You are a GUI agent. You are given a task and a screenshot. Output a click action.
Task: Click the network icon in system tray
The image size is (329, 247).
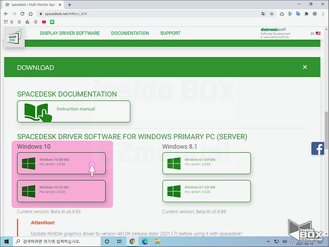pyautogui.click(x=277, y=241)
